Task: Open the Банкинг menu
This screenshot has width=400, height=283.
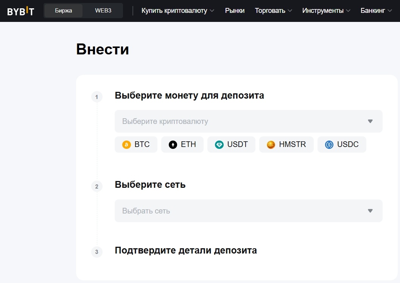Action: pyautogui.click(x=376, y=11)
